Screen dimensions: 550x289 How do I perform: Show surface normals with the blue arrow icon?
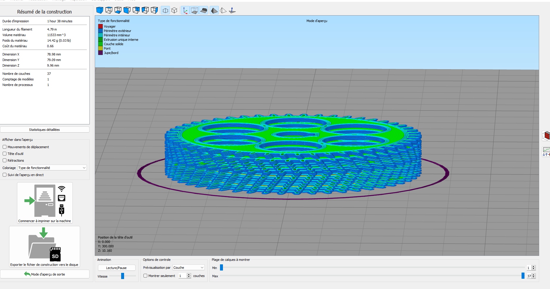pyautogui.click(x=232, y=11)
